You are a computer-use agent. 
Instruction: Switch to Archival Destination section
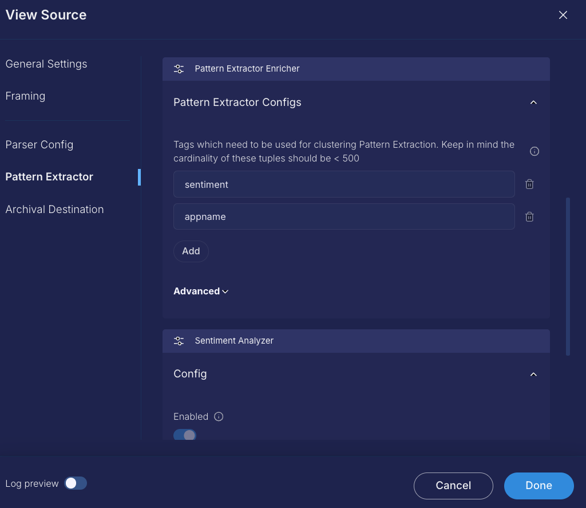(54, 210)
